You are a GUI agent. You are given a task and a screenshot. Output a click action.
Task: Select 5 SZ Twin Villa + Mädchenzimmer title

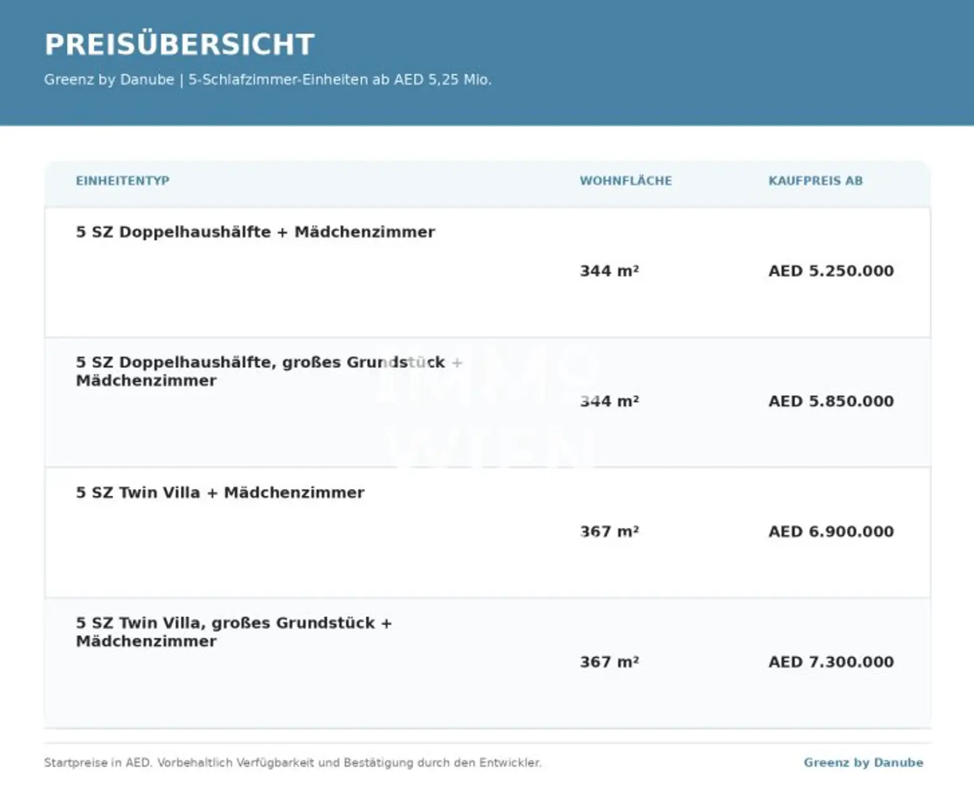220,493
